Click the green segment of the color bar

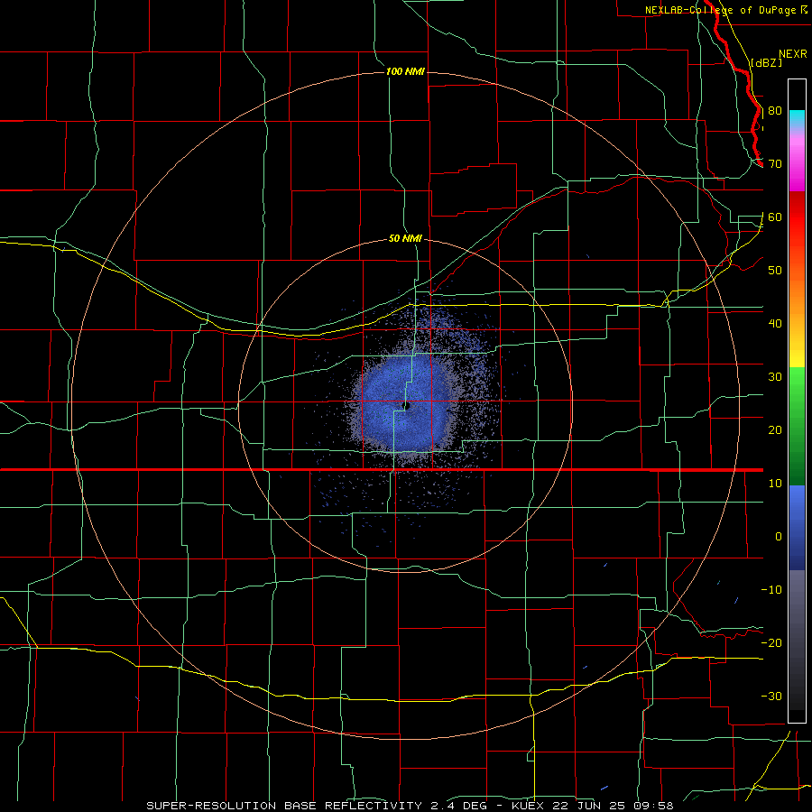click(x=797, y=426)
